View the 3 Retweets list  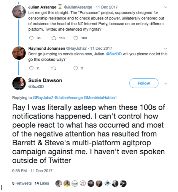tap(22, 183)
